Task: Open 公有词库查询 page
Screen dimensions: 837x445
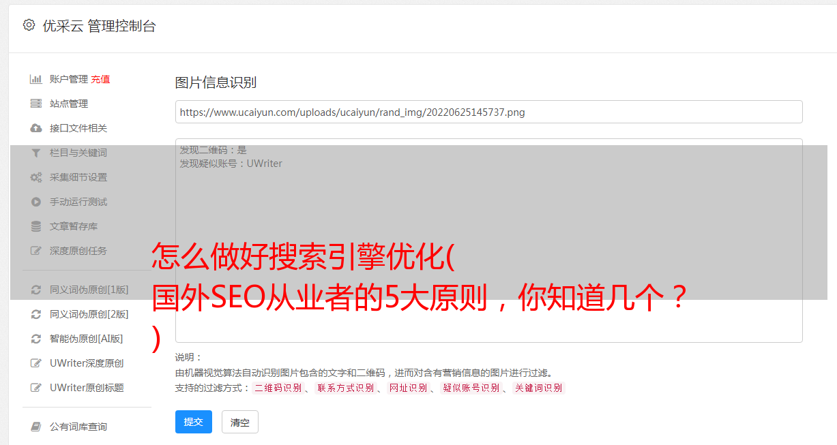Action: coord(78,427)
